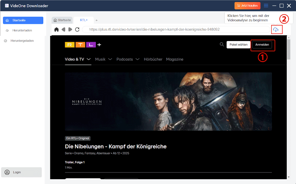Click the scrollbar down arrow
This screenshot has width=296, height=184.
point(289,177)
